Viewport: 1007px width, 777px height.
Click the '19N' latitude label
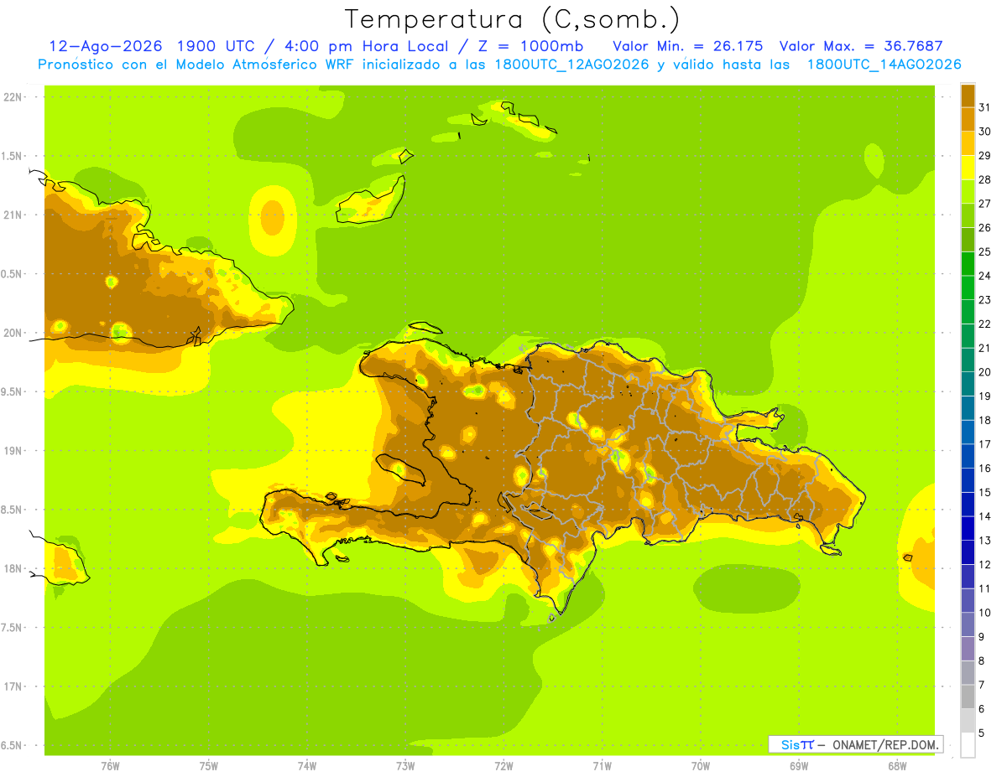click(x=14, y=451)
